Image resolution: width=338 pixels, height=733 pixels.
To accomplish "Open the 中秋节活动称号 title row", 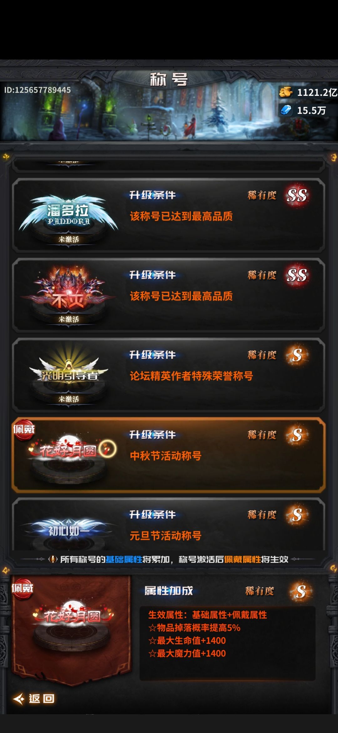I will tap(169, 455).
